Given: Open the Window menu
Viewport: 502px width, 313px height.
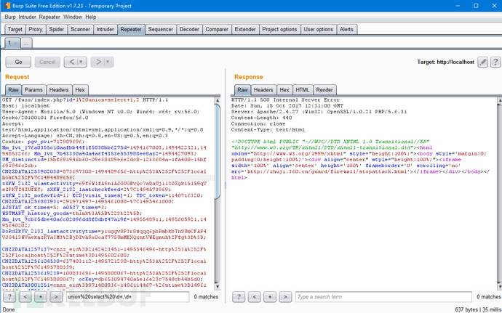Looking at the screenshot, I should (73, 17).
